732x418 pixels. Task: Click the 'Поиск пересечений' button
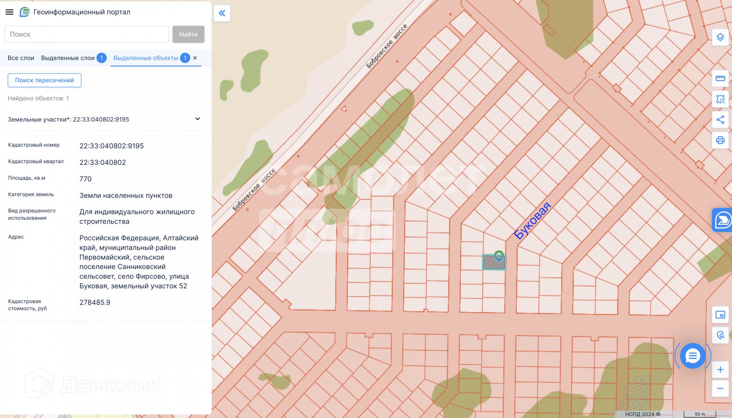pos(45,80)
